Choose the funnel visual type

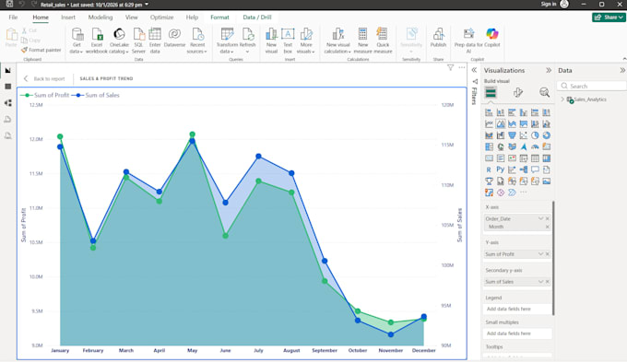point(512,135)
